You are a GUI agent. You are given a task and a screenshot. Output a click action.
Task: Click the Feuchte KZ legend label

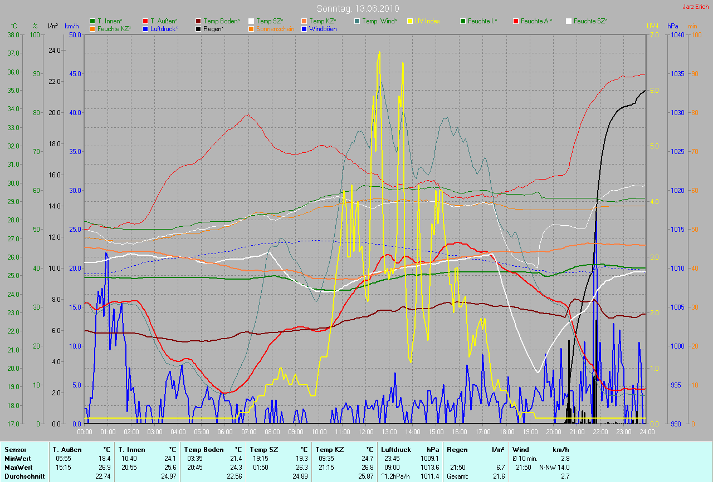[x=114, y=29]
